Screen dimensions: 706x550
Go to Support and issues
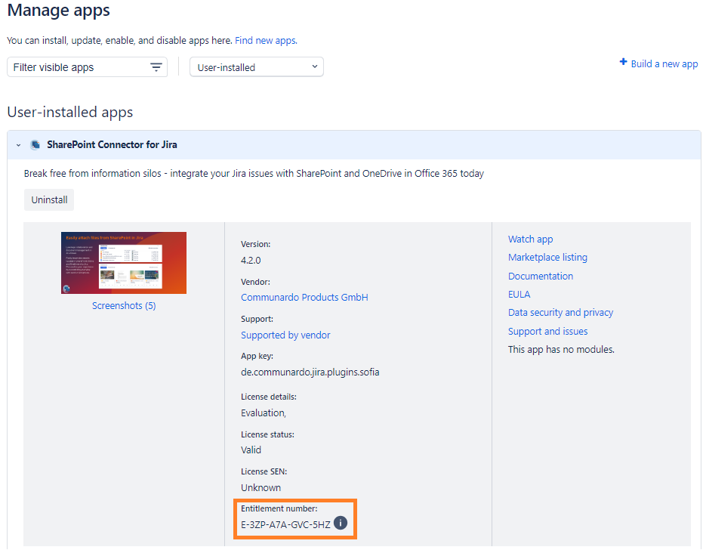click(x=547, y=332)
